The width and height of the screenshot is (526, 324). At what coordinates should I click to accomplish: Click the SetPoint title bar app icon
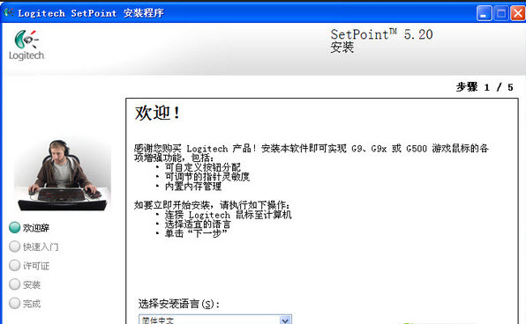(x=9, y=12)
